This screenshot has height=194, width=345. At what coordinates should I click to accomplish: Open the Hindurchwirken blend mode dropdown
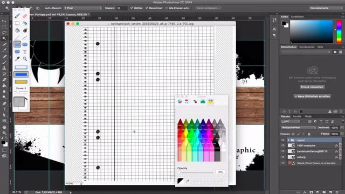299,128
